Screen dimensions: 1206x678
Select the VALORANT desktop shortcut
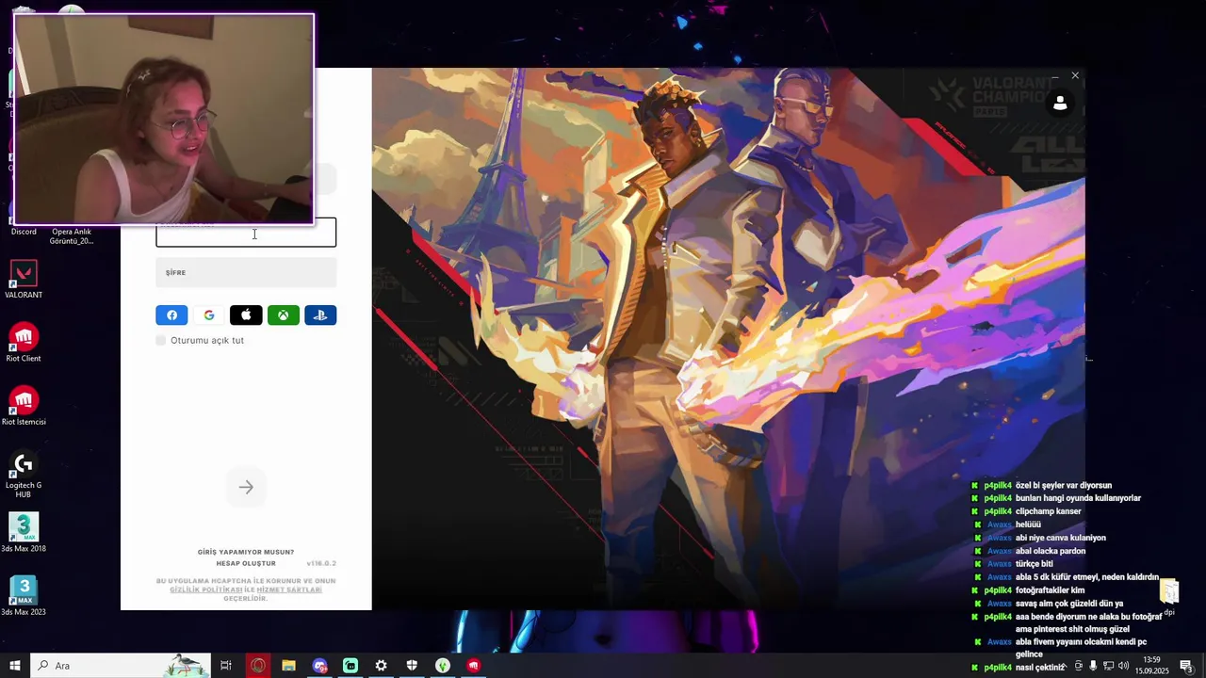[x=24, y=280]
